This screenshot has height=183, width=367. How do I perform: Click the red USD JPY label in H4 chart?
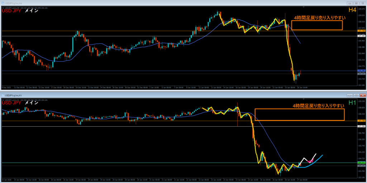pos(11,11)
